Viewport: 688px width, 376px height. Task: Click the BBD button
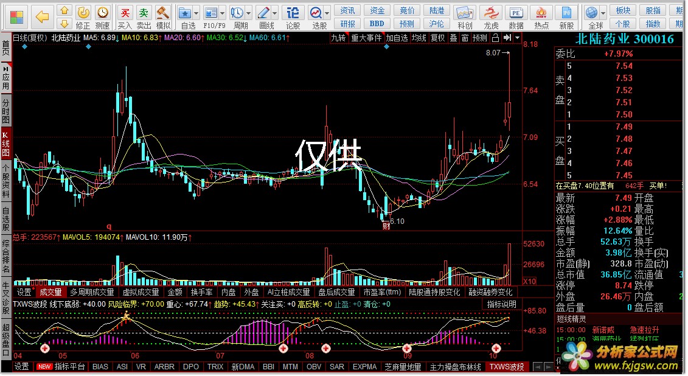pos(377,24)
